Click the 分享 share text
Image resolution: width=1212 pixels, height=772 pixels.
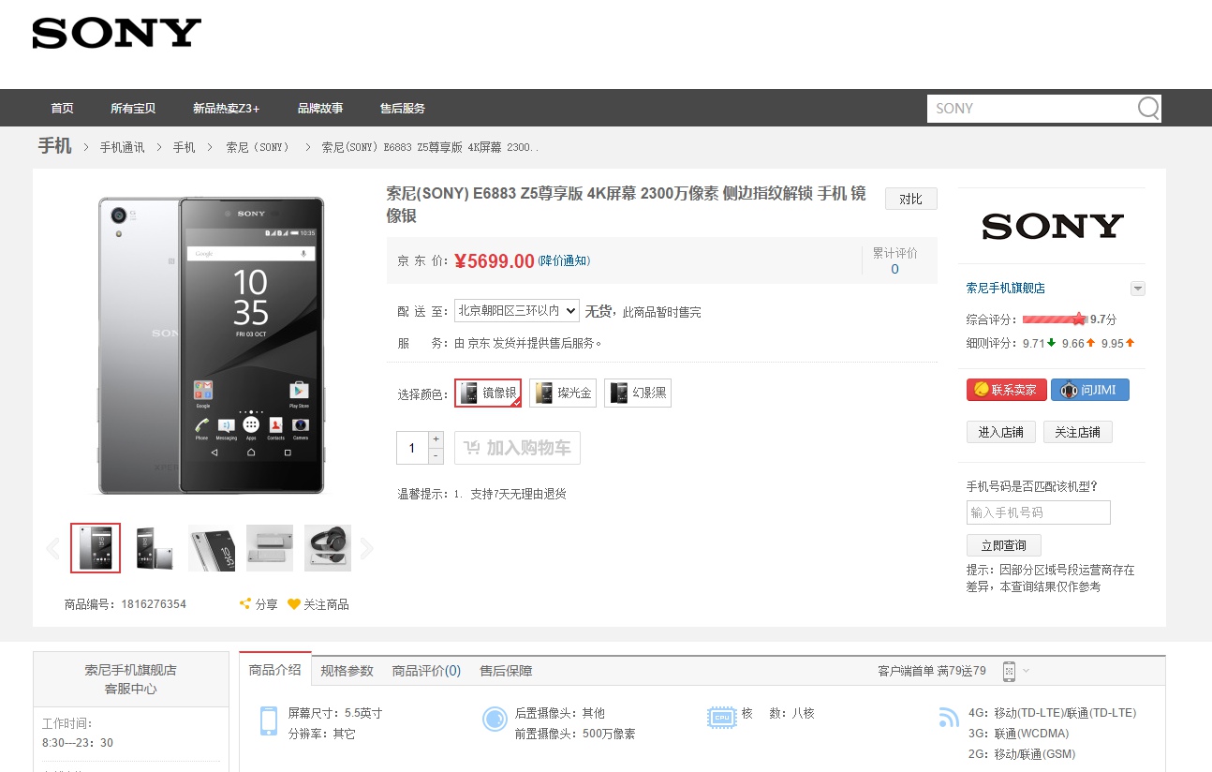click(267, 604)
